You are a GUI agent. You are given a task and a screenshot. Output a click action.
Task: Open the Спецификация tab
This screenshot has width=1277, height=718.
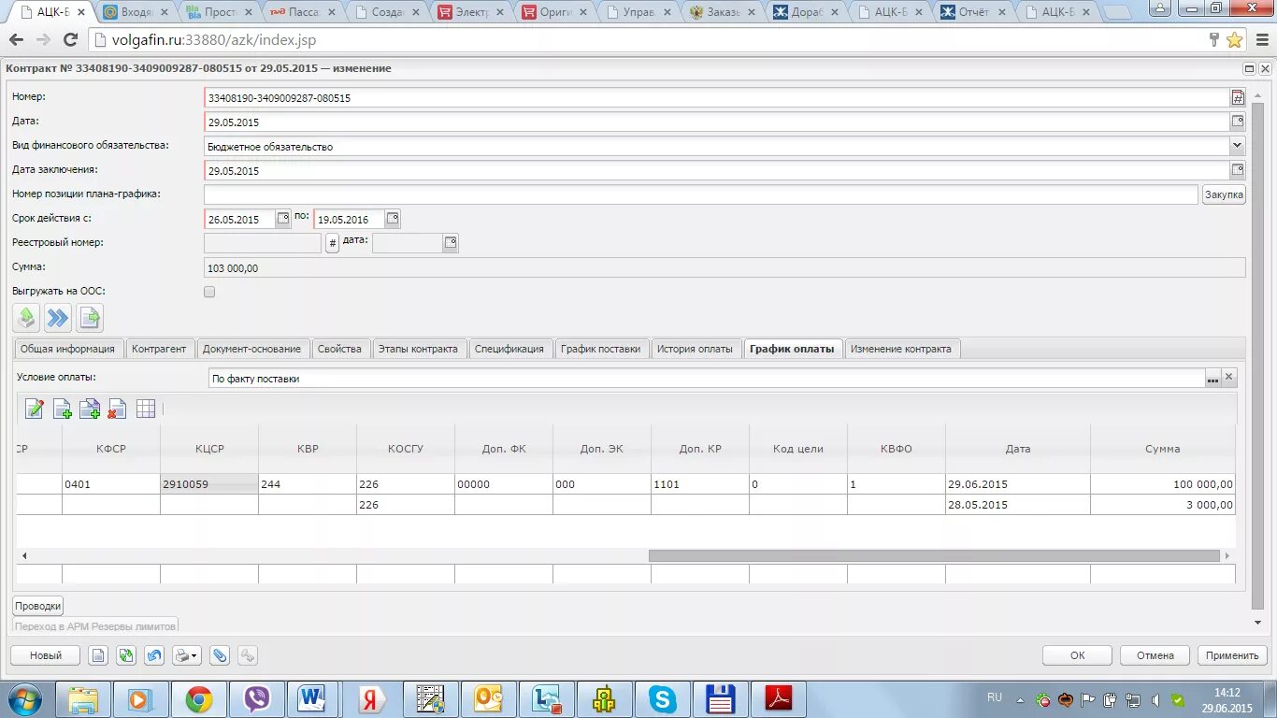point(509,349)
